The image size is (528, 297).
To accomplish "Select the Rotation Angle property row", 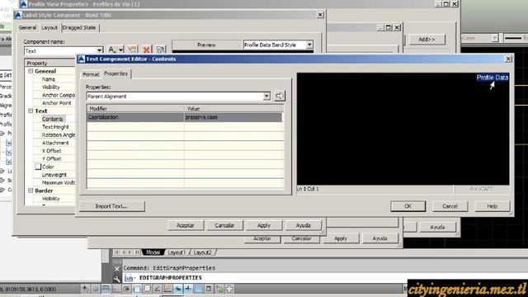I will point(54,134).
